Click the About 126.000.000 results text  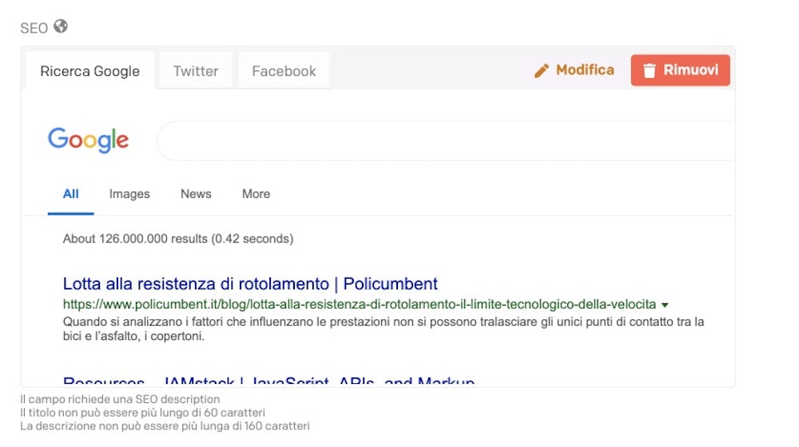click(178, 239)
